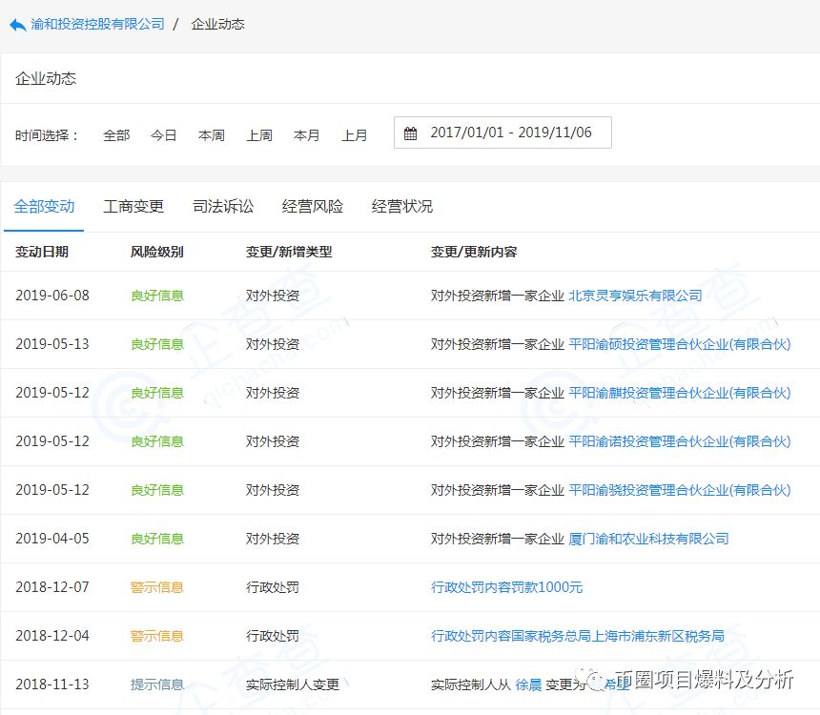Open 北京灵享娱乐有限公司 company link
Screen dimensions: 820x715
[x=635, y=296]
